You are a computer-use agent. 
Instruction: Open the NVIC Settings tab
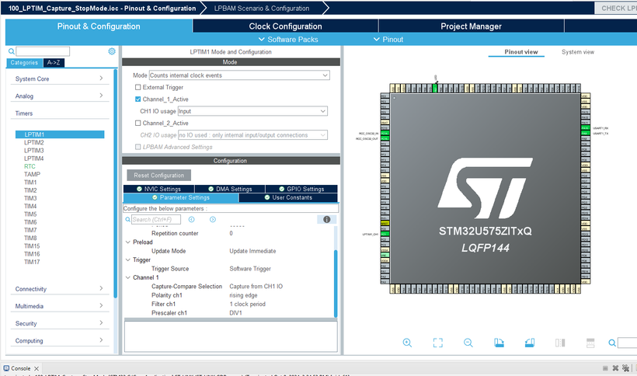[x=158, y=189]
